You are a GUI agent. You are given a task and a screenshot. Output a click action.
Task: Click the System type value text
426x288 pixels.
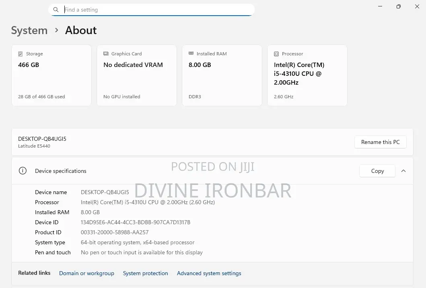138,243
